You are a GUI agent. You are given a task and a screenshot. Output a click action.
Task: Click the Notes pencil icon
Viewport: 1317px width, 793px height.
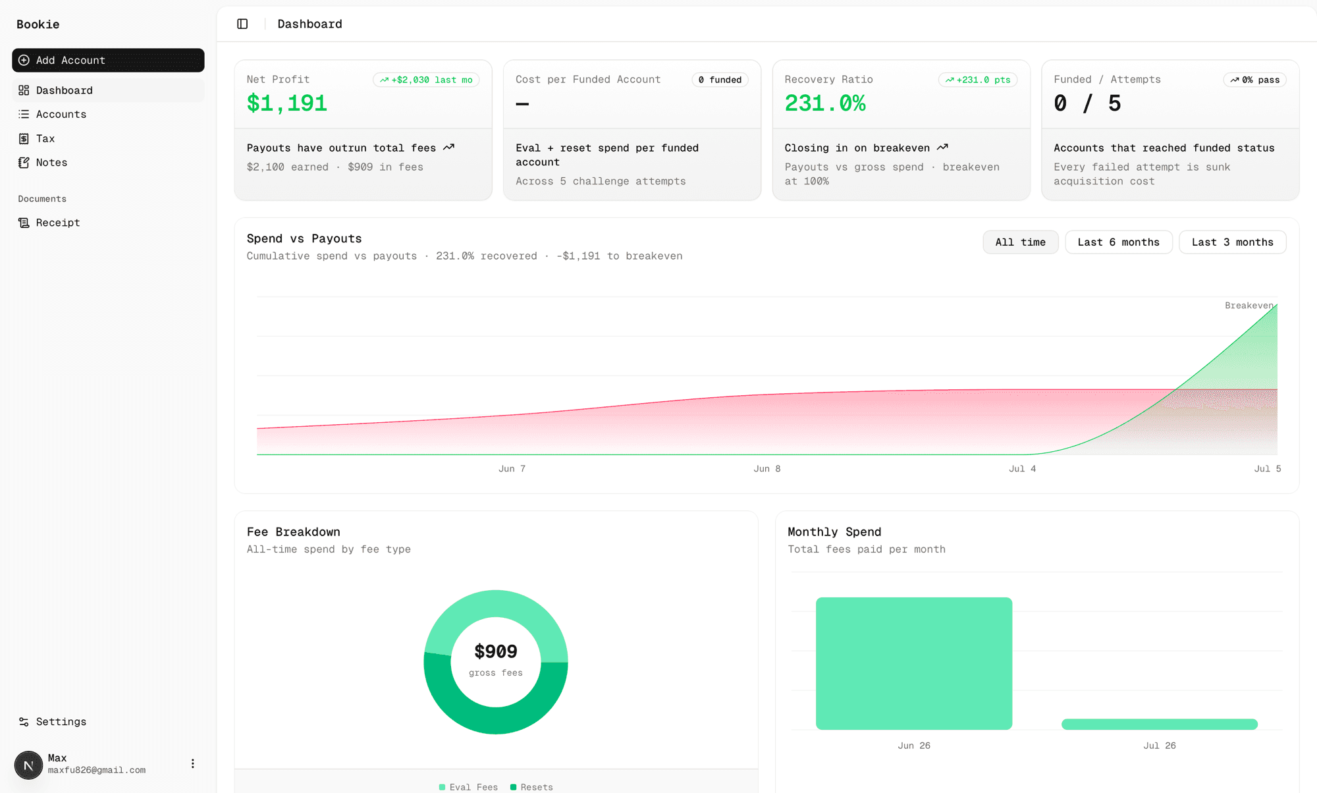(x=24, y=163)
